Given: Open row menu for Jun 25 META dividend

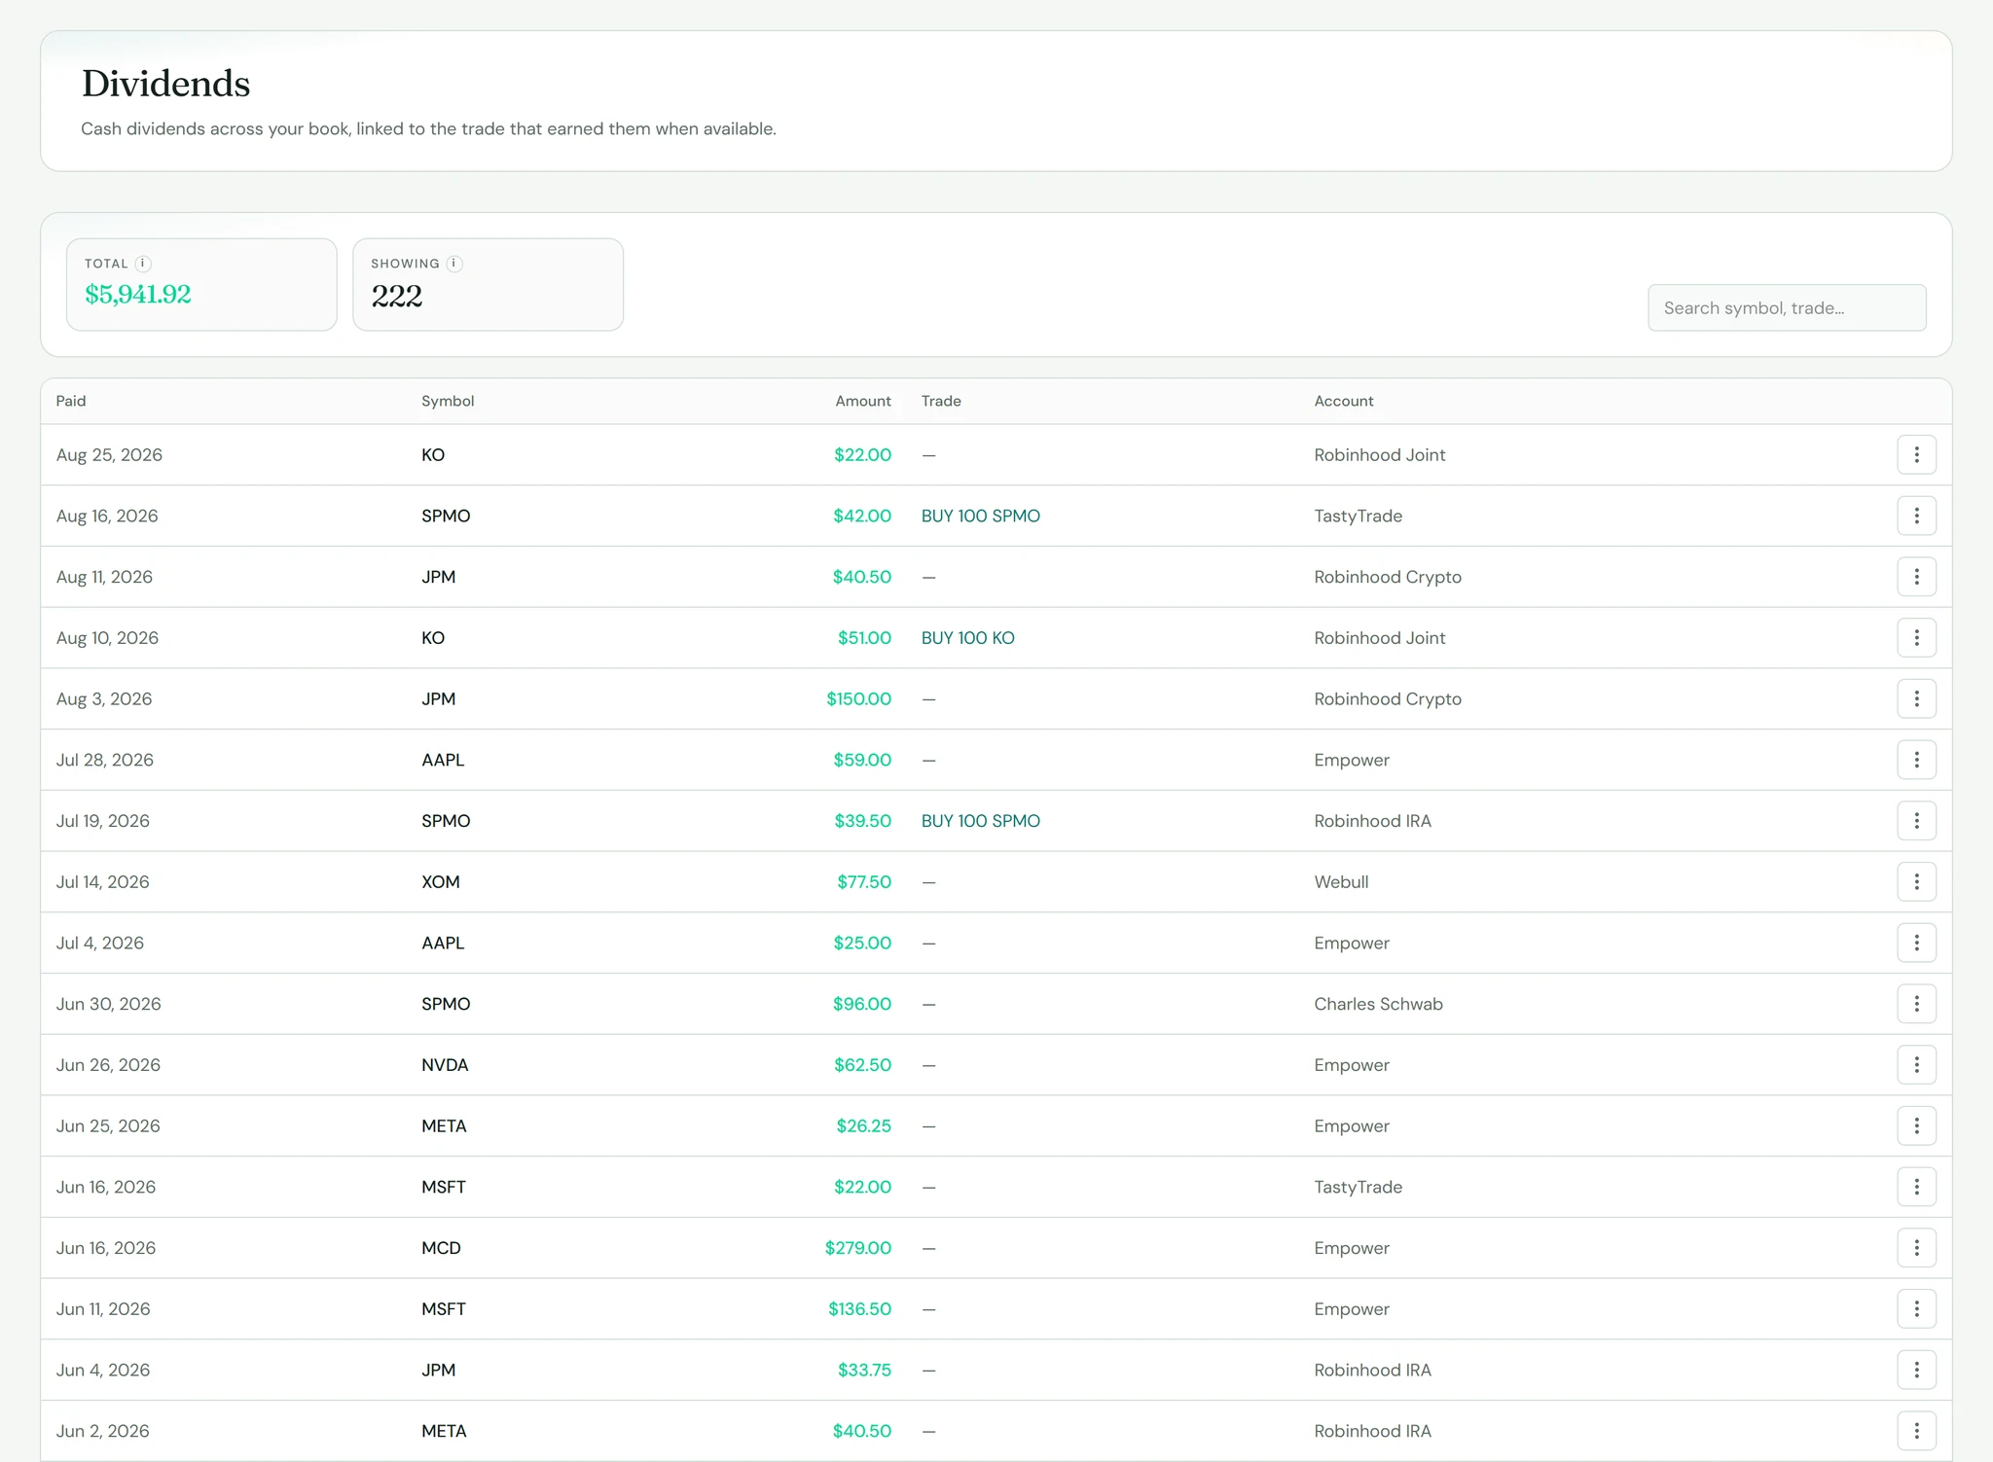Looking at the screenshot, I should pyautogui.click(x=1916, y=1125).
